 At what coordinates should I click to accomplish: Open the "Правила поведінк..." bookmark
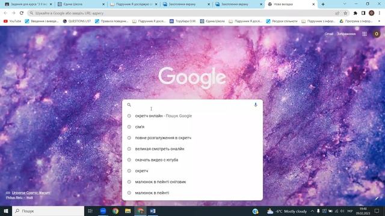pyautogui.click(x=112, y=22)
